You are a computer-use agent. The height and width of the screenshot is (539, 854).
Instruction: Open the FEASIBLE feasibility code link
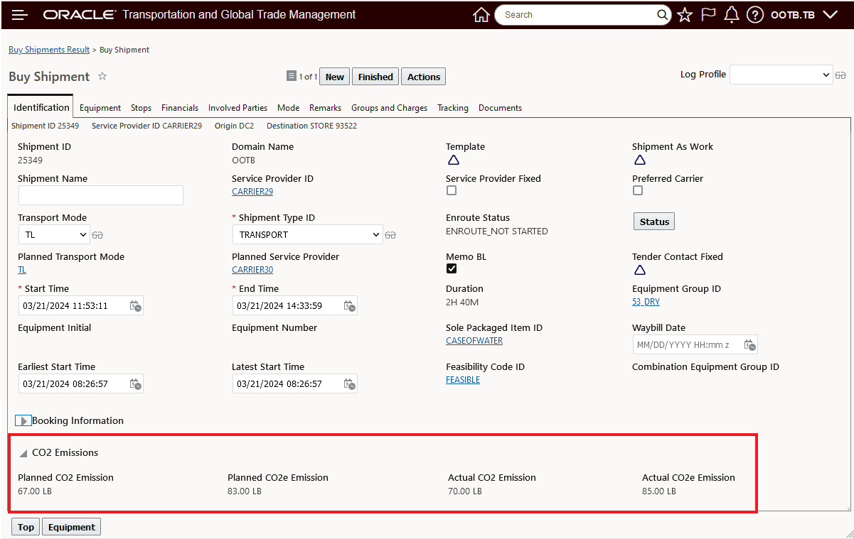tap(463, 380)
